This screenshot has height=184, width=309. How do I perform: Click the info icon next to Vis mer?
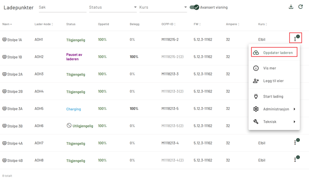256,68
